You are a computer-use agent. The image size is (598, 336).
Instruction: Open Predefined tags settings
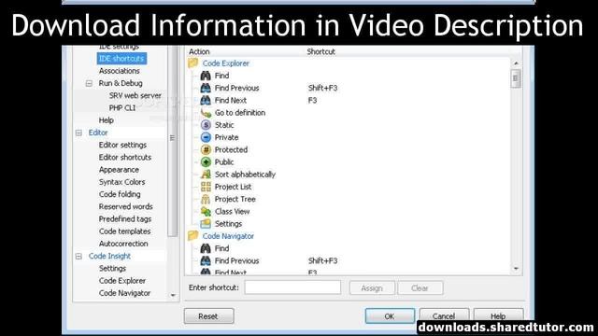point(124,219)
